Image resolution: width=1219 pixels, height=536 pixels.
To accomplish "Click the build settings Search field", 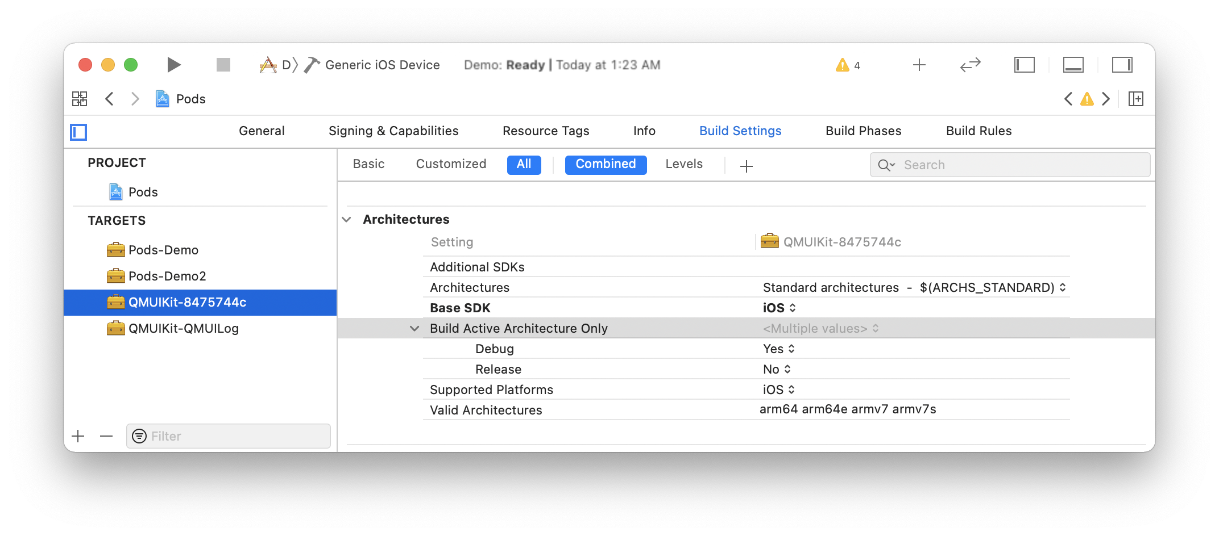I will (x=1010, y=165).
